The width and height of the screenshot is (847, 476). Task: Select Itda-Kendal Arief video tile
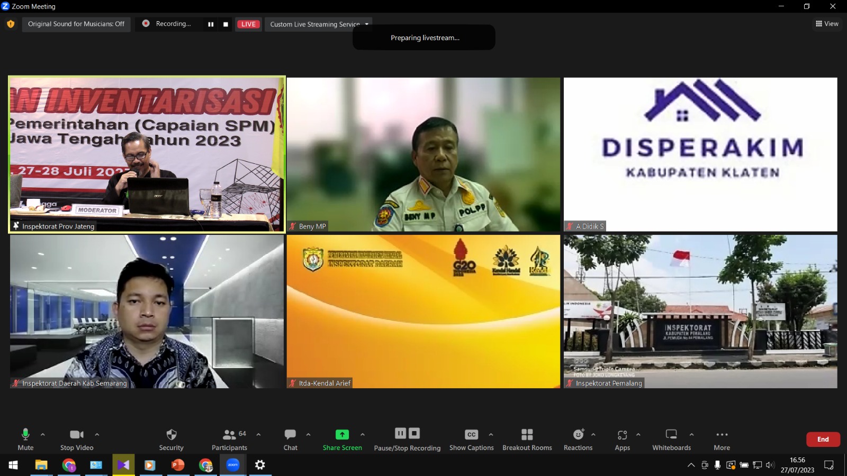click(424, 312)
